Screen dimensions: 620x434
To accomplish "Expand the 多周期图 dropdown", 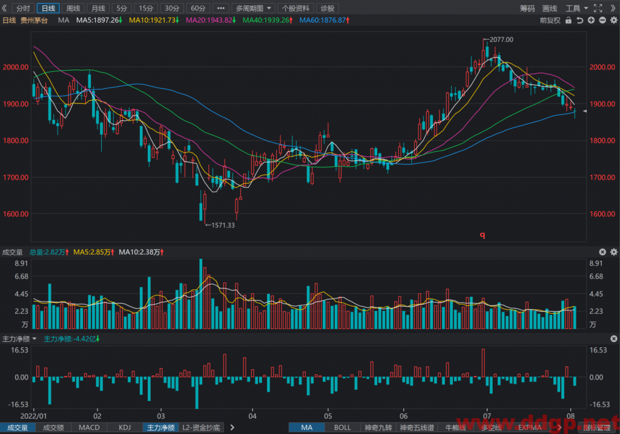I will coord(253,8).
